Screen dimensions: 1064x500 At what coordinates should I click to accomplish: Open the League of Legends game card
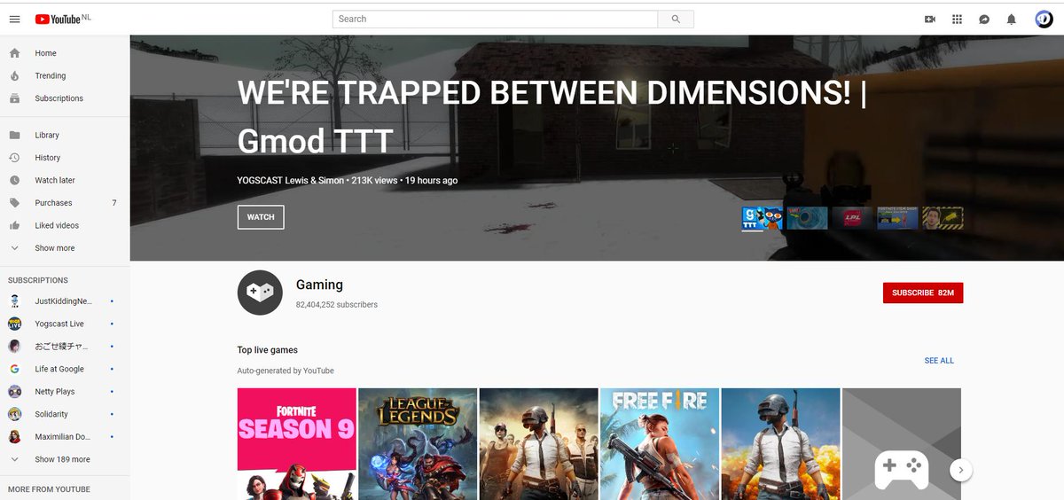pyautogui.click(x=418, y=443)
